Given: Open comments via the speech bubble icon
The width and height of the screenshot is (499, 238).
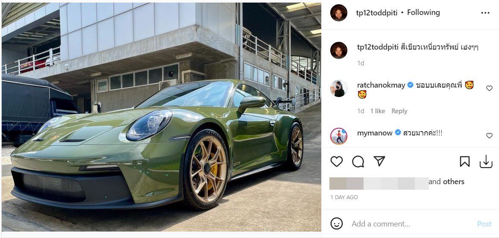Looking at the screenshot, I should coord(358,162).
